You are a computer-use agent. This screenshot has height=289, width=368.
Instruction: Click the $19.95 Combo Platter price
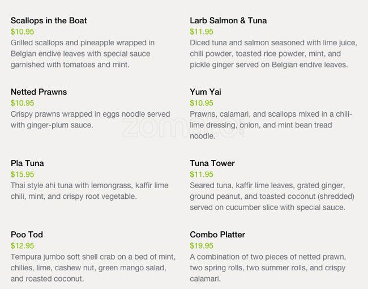202,246
